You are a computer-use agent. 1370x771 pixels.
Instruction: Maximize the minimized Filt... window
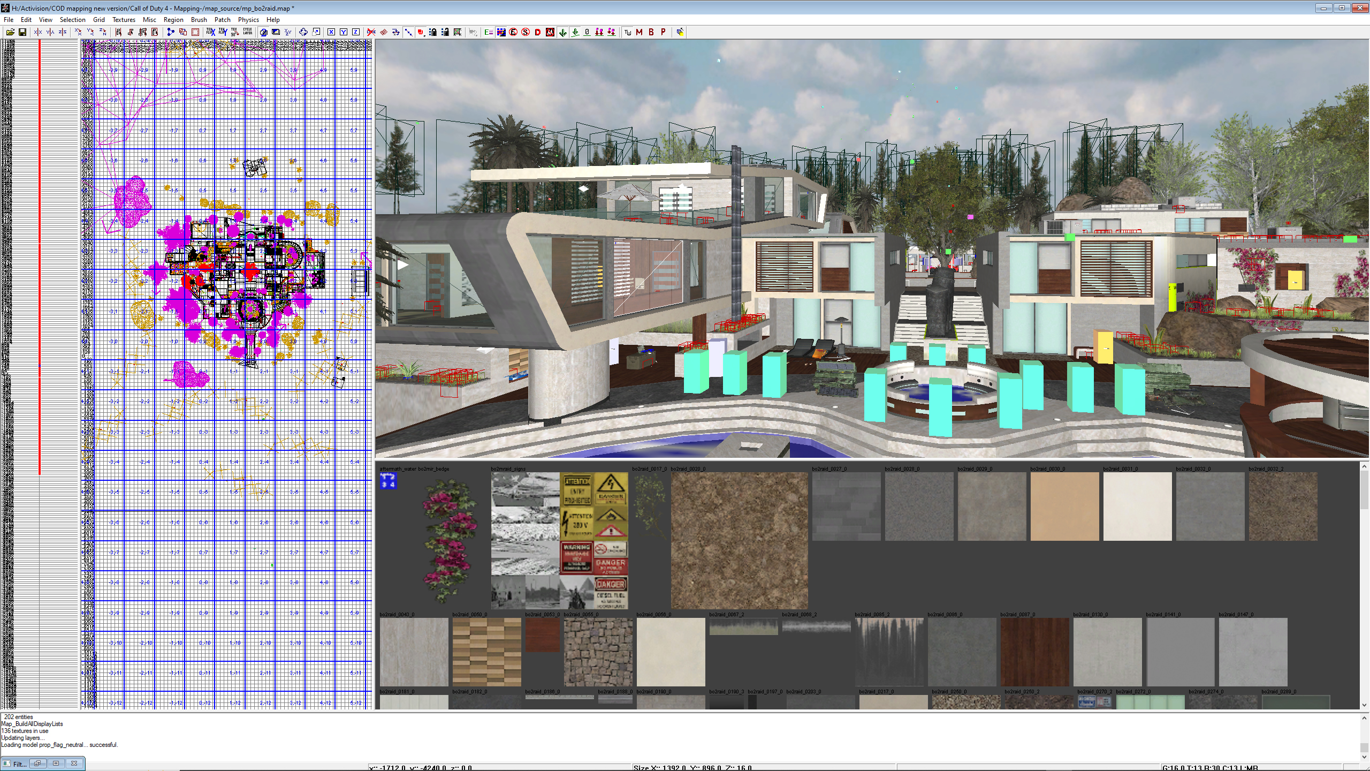point(56,764)
